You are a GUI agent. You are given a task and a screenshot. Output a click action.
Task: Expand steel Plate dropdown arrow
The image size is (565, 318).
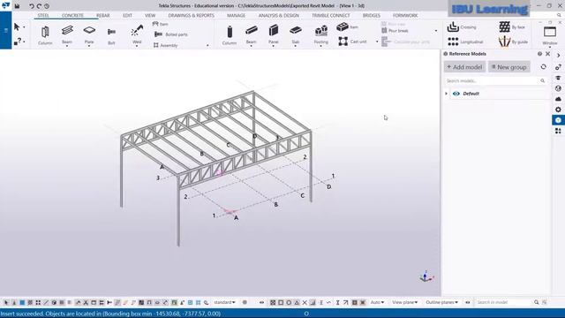(89, 46)
